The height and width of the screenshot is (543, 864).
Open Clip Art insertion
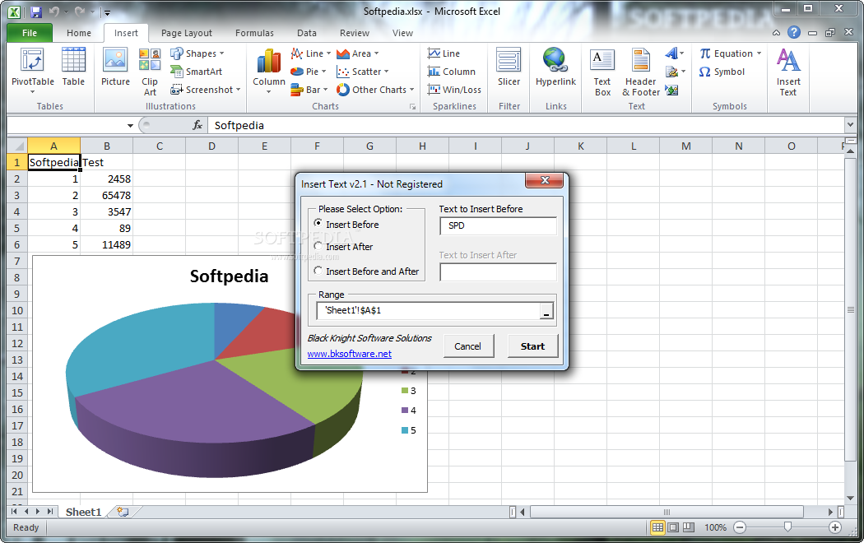coord(150,72)
